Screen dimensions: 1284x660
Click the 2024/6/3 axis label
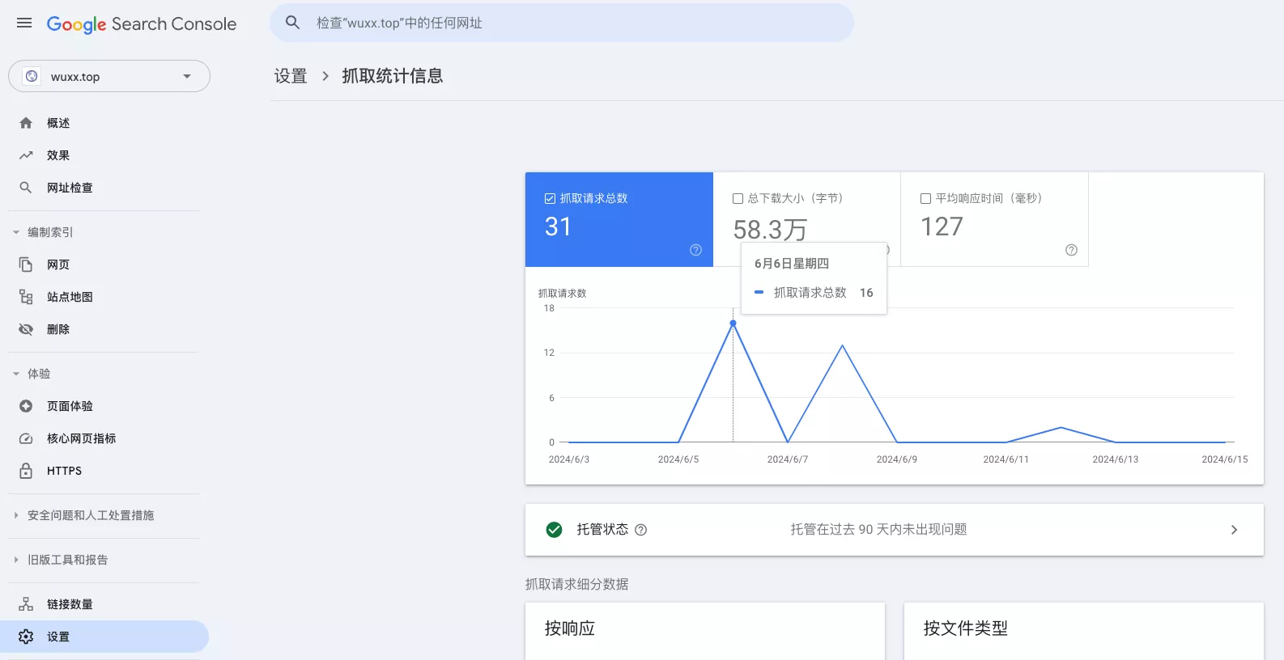pos(569,459)
